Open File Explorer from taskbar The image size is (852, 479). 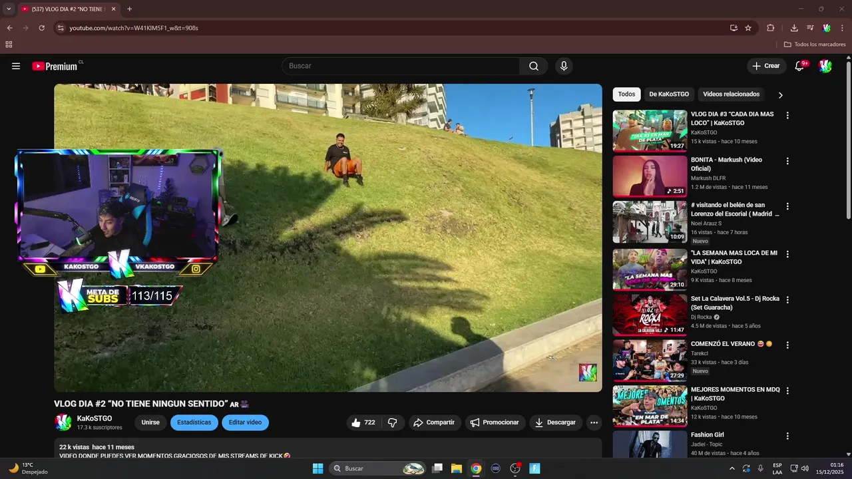(x=457, y=468)
